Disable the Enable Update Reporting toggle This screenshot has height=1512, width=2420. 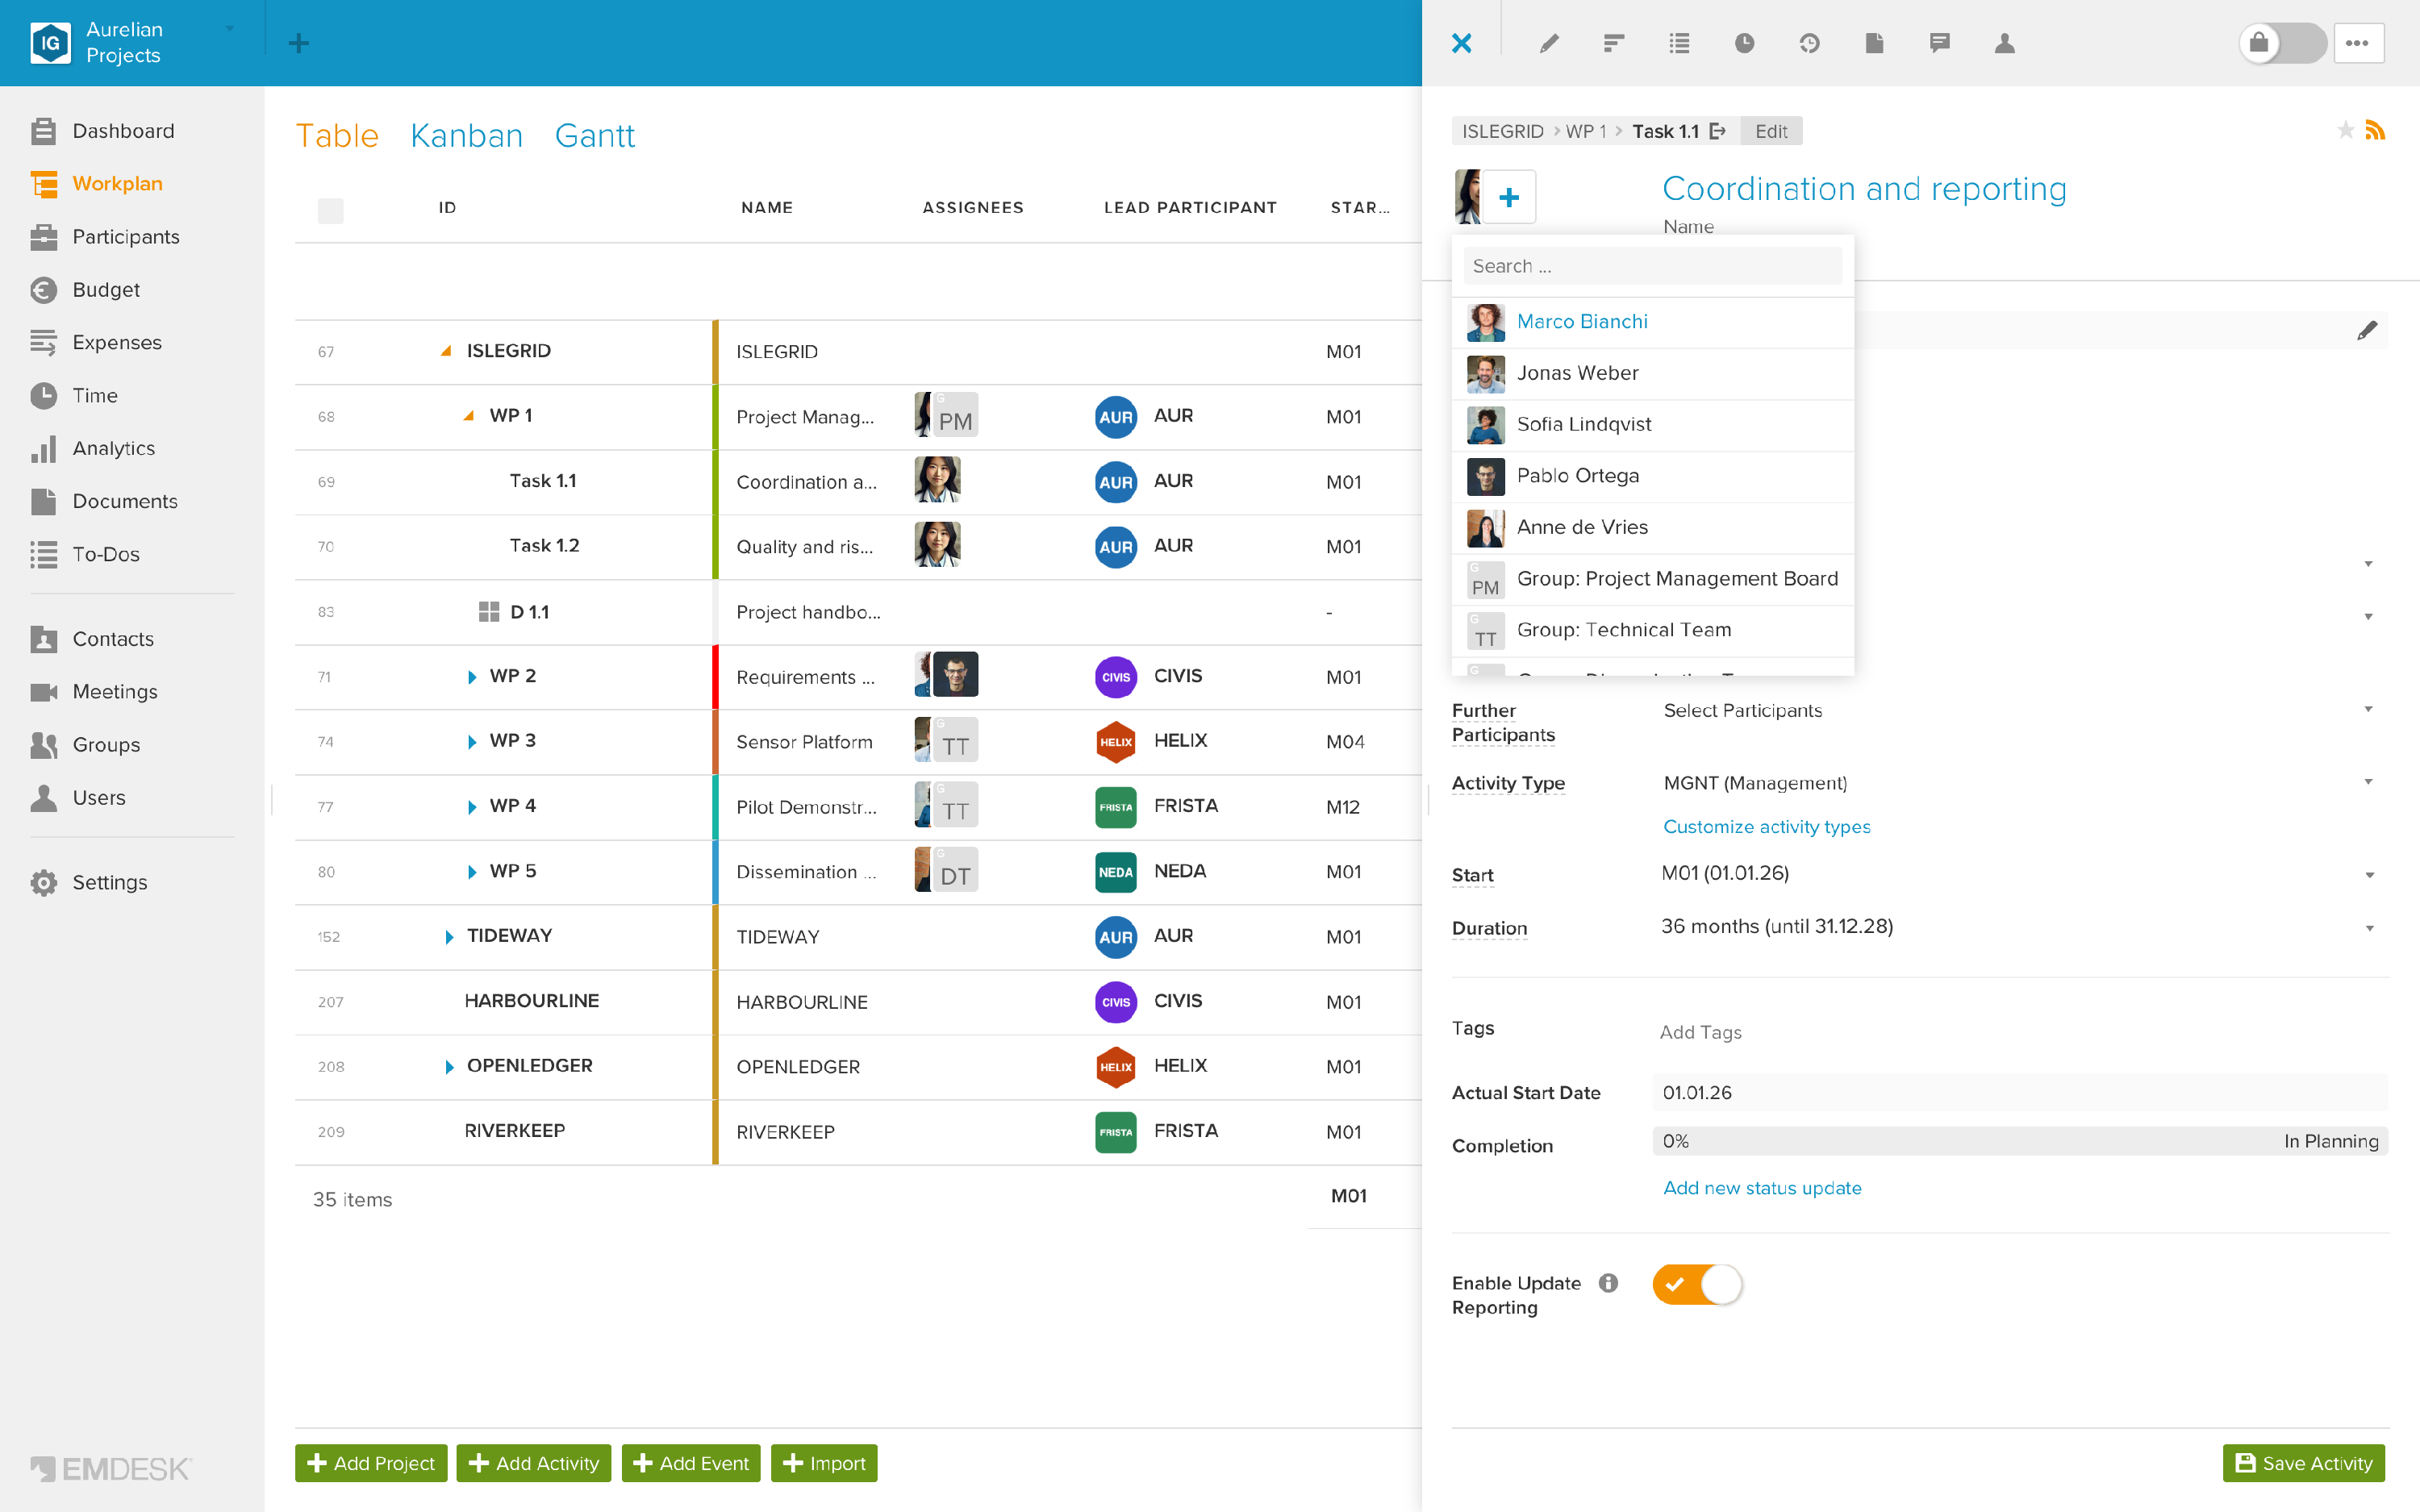tap(1697, 1284)
